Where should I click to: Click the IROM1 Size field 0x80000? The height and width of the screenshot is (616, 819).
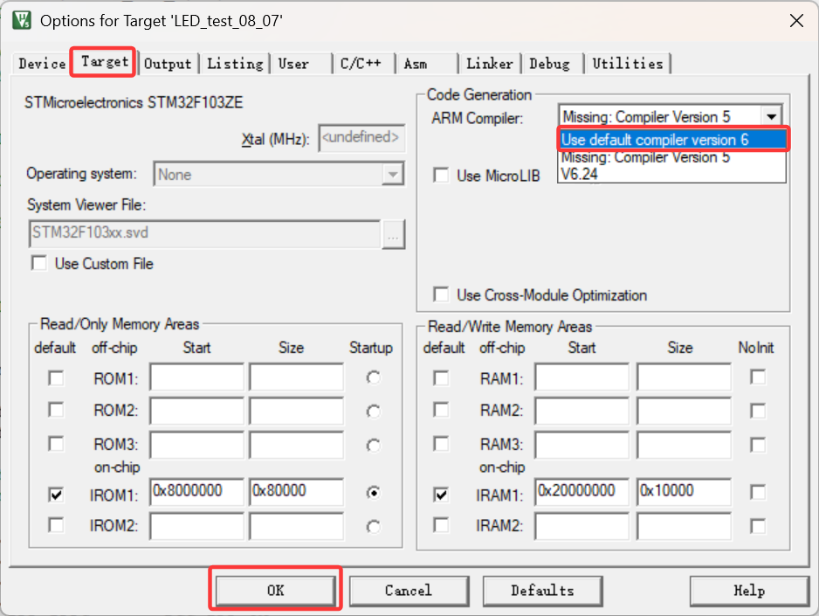coord(296,492)
